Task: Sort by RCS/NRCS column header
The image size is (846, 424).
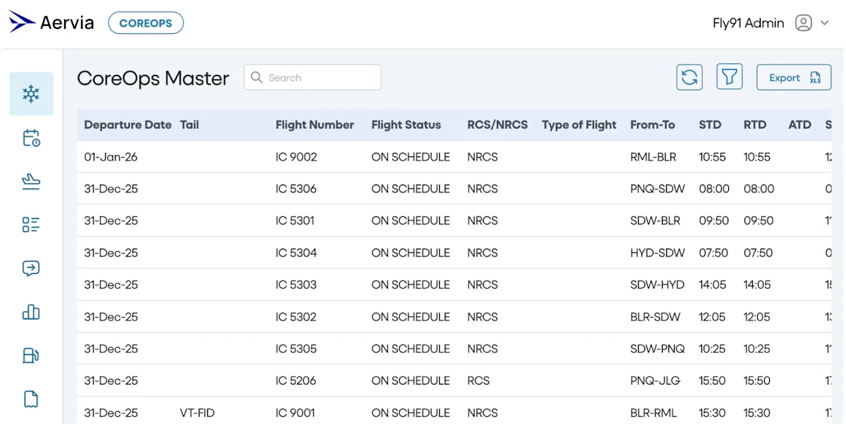Action: [x=498, y=125]
